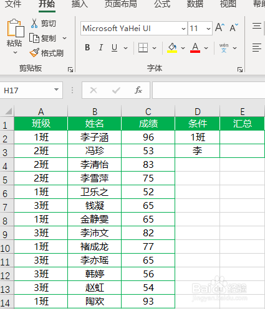The width and height of the screenshot is (265, 309).
Task: Increase font size with large A
Action: coord(219,27)
